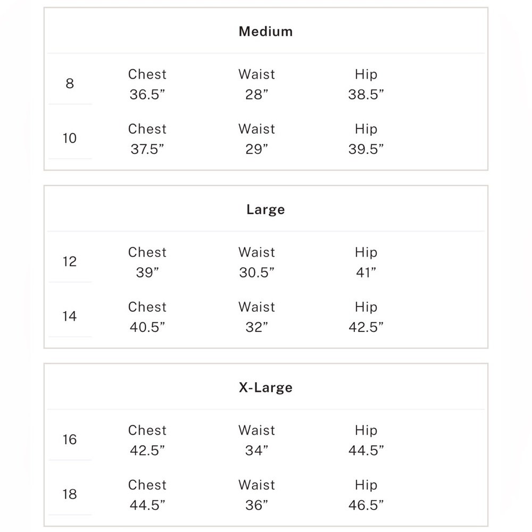Choose size 12 row label
The height and width of the screenshot is (532, 532).
(70, 262)
